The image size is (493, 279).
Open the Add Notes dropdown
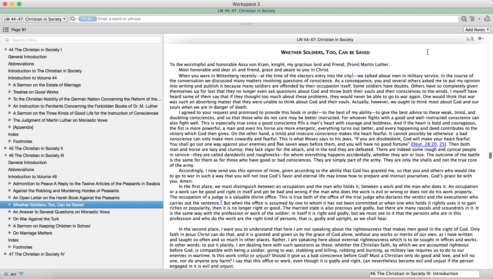click(477, 30)
